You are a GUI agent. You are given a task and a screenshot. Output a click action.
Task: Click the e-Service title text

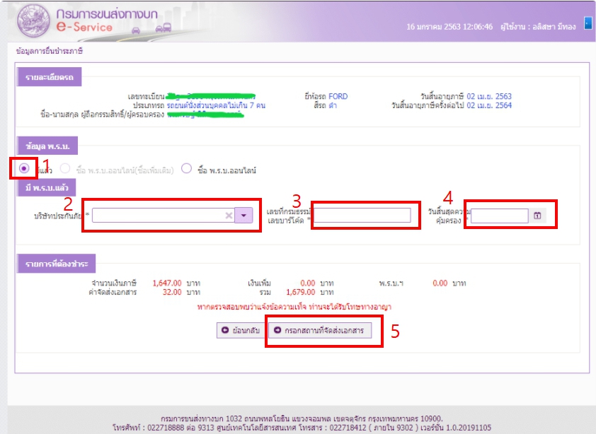click(84, 28)
